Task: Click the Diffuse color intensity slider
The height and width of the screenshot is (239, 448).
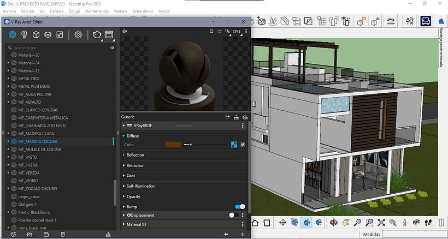Action: [206, 145]
